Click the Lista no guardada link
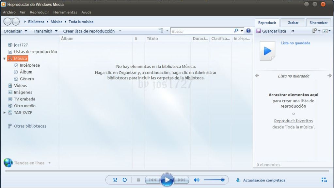Screen dimensions: 334x188 295,43
